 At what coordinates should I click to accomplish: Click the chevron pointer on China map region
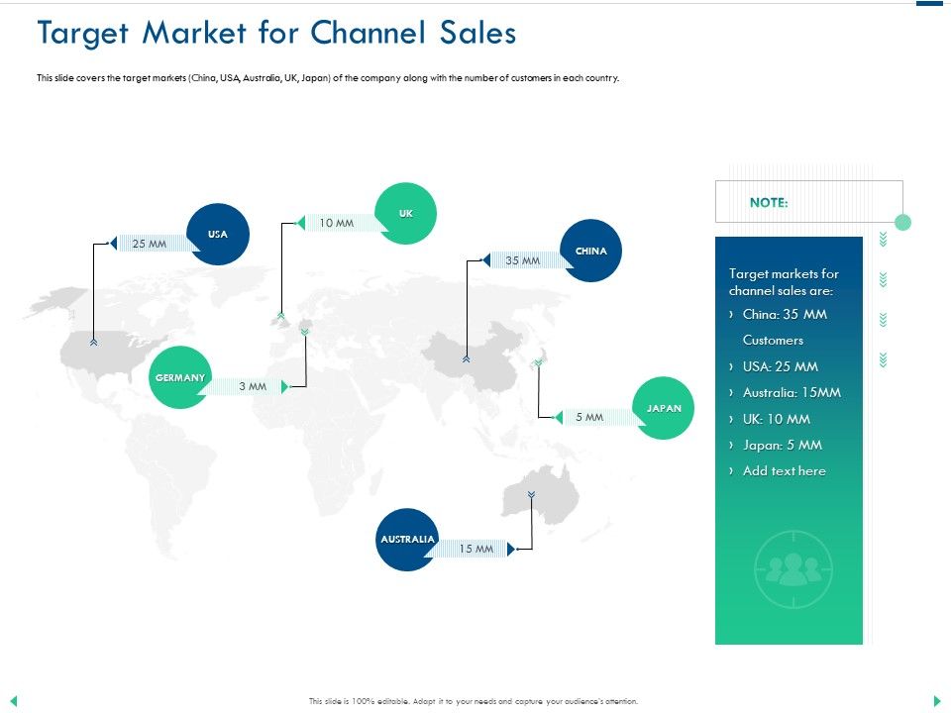(x=466, y=358)
